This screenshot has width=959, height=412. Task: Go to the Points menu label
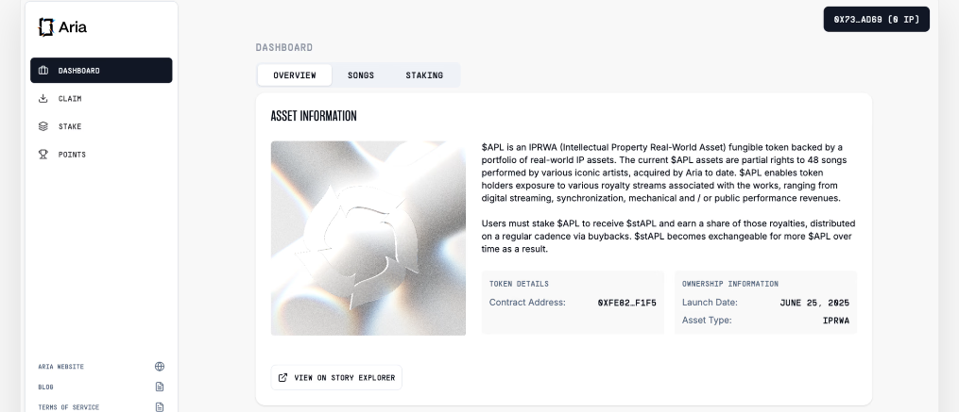[72, 154]
